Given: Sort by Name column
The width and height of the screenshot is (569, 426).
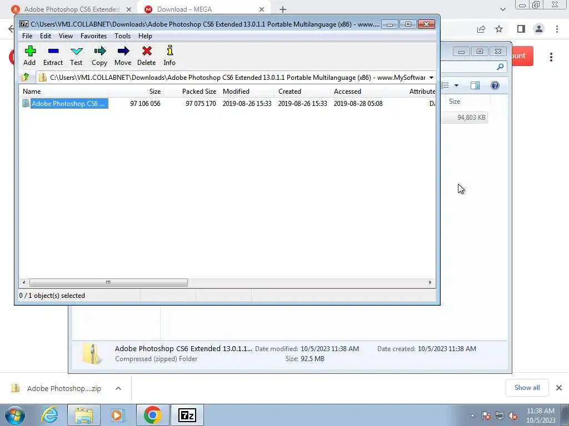Looking at the screenshot, I should (x=63, y=92).
